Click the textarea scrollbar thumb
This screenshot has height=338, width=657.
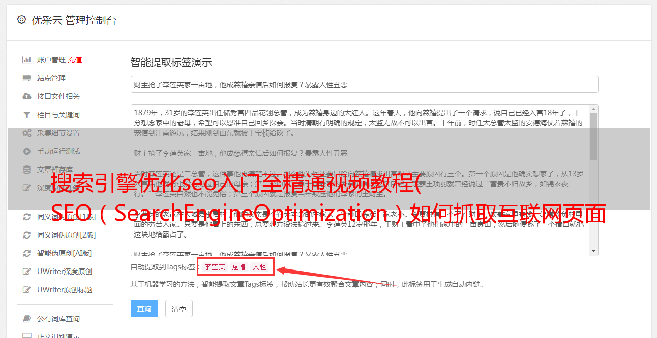click(x=593, y=137)
